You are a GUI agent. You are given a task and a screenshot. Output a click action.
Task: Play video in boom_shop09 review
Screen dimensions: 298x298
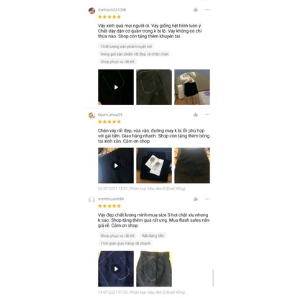116,166
